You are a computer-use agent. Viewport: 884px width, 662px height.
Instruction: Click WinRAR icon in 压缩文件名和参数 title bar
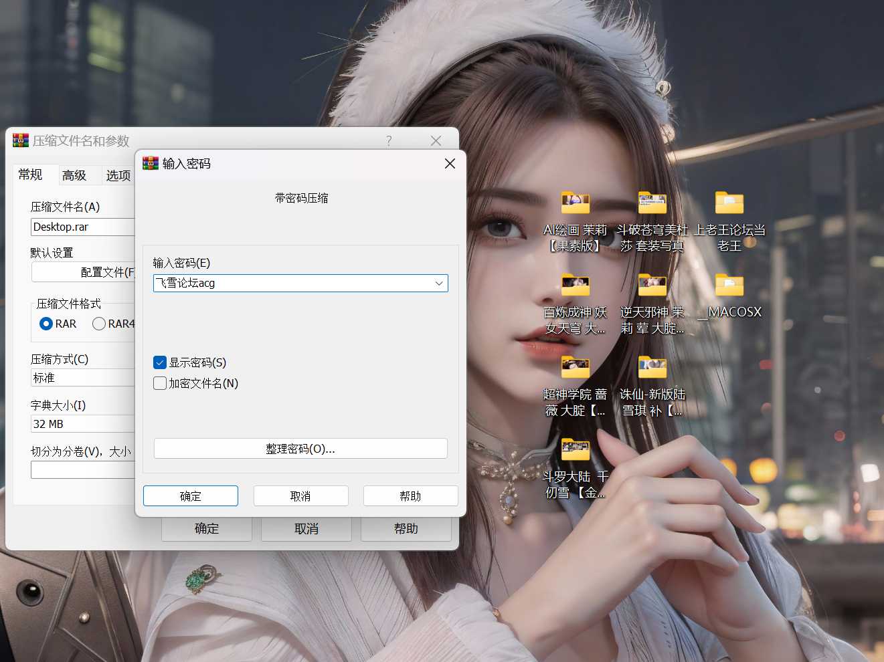click(21, 140)
